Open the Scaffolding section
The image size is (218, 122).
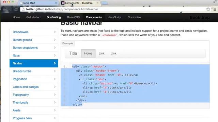pos(54,17)
